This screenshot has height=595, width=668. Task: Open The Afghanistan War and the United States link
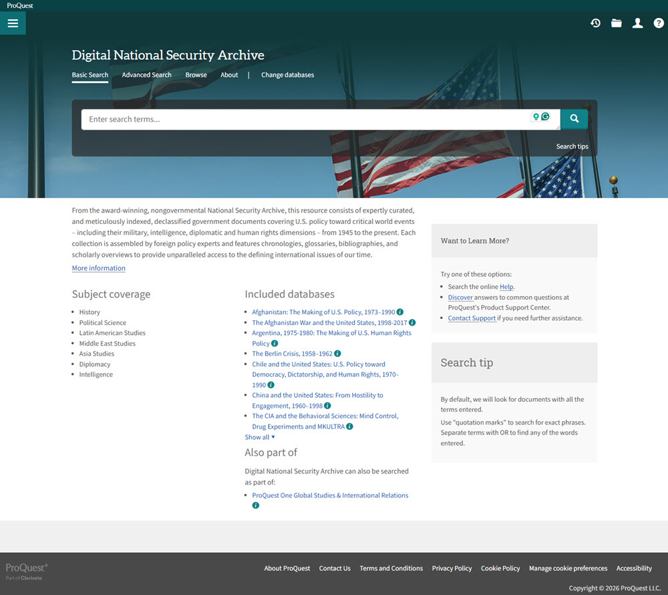[329, 323]
